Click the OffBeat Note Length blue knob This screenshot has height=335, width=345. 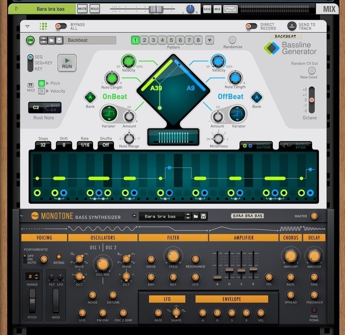click(x=235, y=78)
